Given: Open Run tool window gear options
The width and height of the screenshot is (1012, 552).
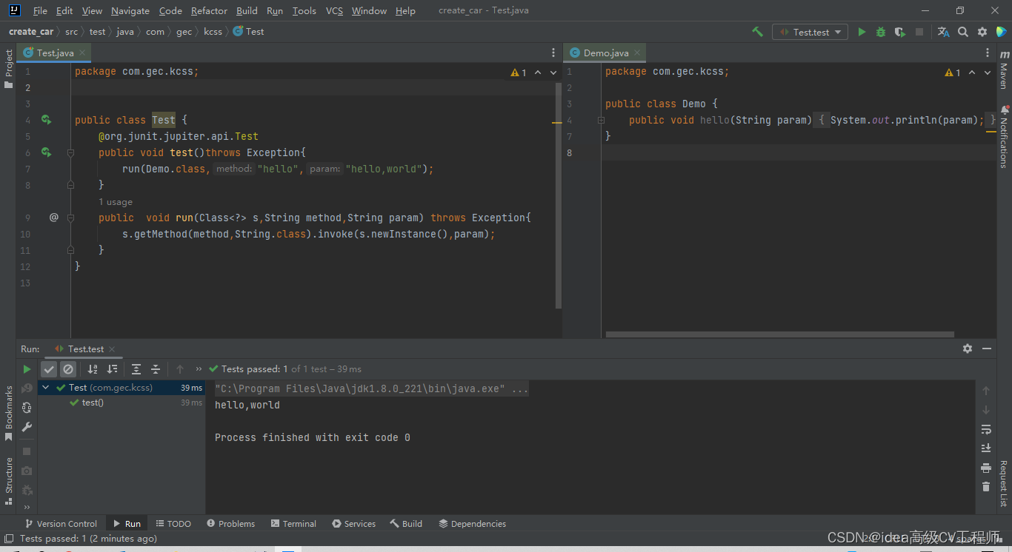Looking at the screenshot, I should point(967,349).
